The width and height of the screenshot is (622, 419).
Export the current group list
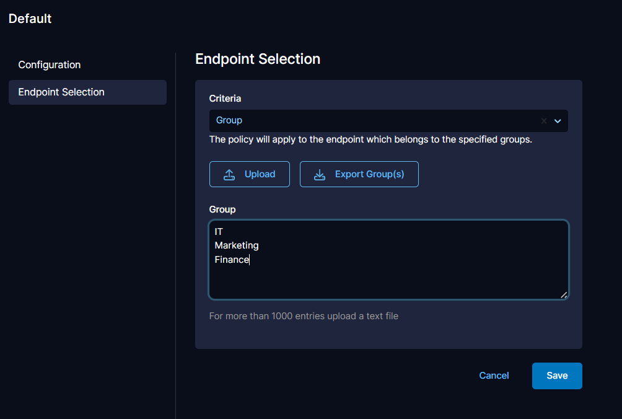click(359, 174)
